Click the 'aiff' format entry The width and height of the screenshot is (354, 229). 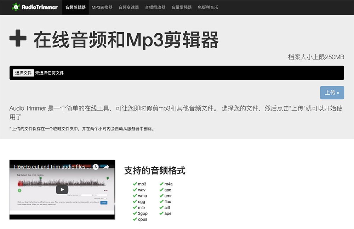click(x=165, y=207)
